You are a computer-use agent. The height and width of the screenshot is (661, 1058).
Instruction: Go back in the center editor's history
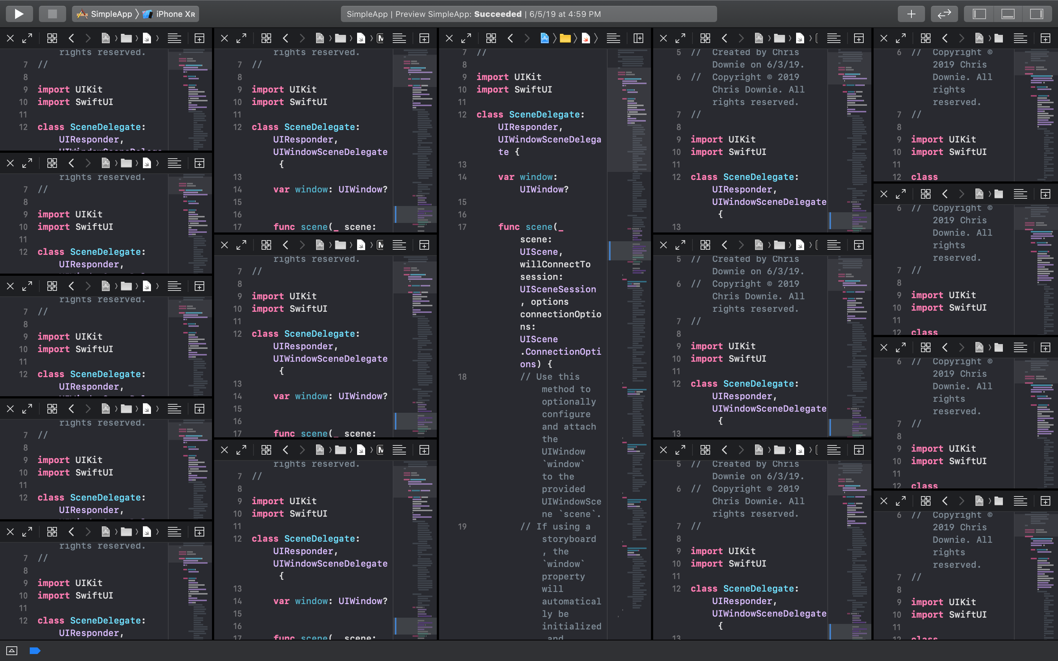click(x=510, y=39)
